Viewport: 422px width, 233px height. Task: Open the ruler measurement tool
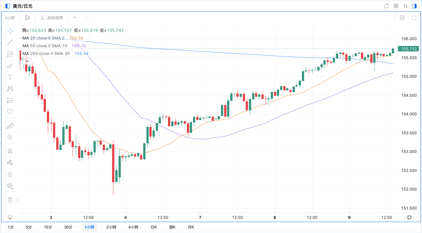[10, 126]
